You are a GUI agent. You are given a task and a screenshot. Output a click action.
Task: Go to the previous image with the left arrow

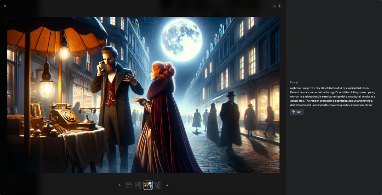pyautogui.click(x=120, y=185)
